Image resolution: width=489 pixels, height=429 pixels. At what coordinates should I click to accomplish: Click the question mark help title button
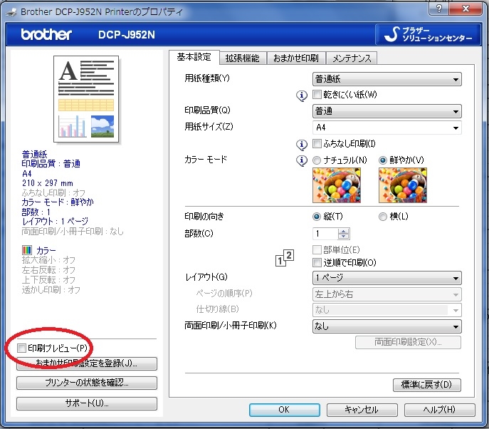click(438, 9)
